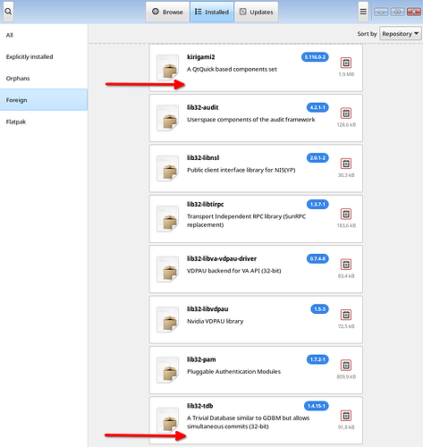The width and height of the screenshot is (423, 447).
Task: Open the lib32-audit package name
Action: pyautogui.click(x=203, y=107)
